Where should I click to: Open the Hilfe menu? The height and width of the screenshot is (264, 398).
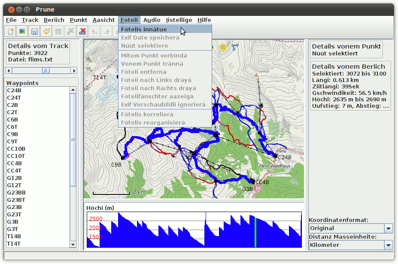204,20
